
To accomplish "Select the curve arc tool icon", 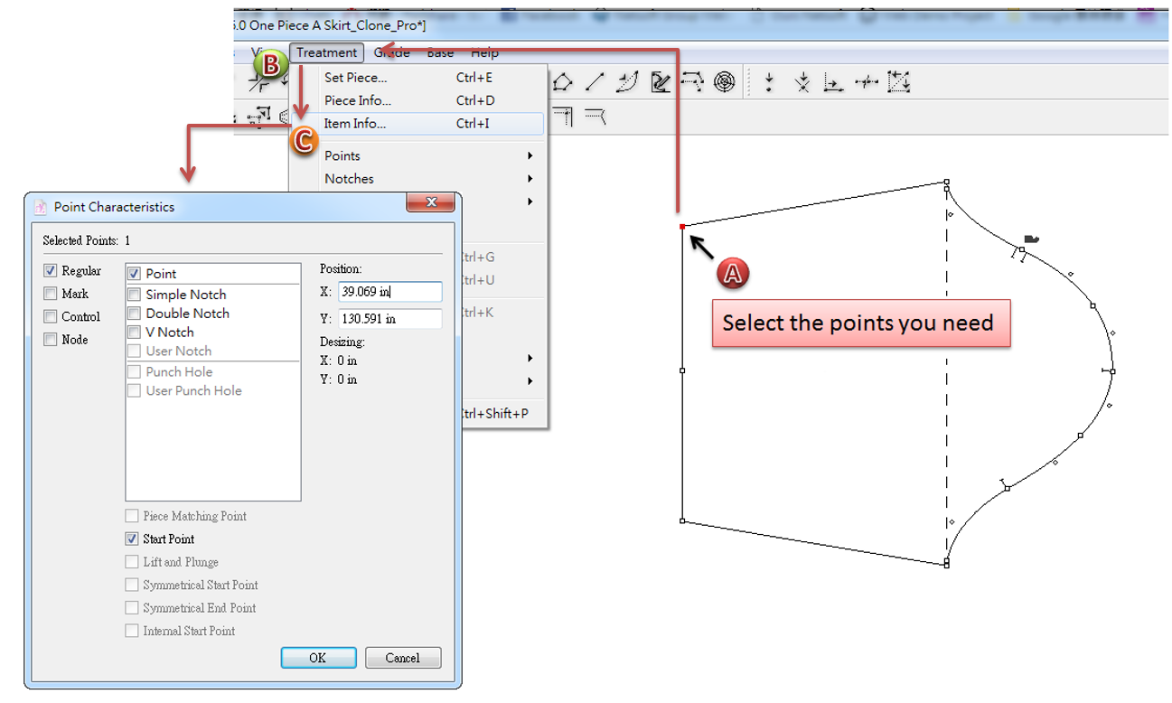I will pyautogui.click(x=627, y=83).
